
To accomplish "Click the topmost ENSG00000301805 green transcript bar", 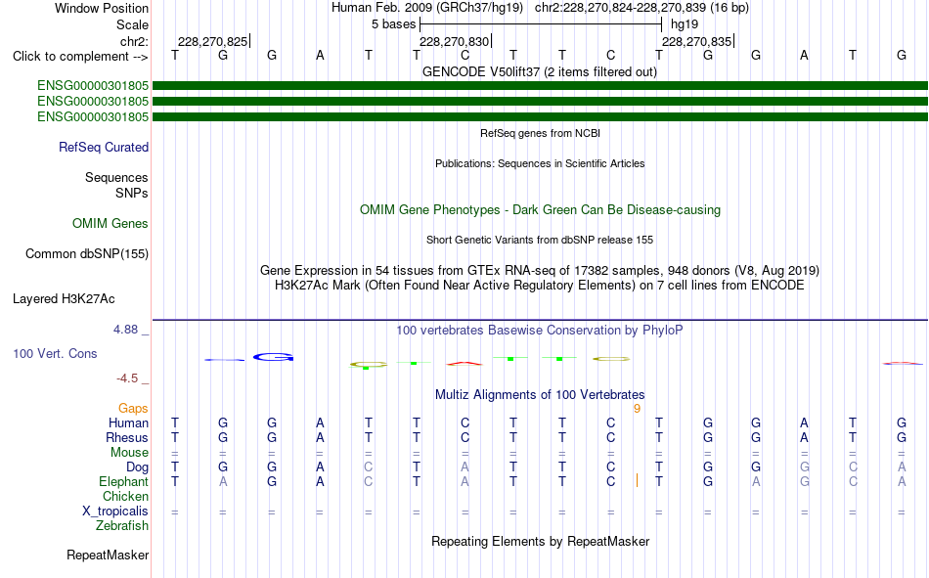I will tap(540, 85).
